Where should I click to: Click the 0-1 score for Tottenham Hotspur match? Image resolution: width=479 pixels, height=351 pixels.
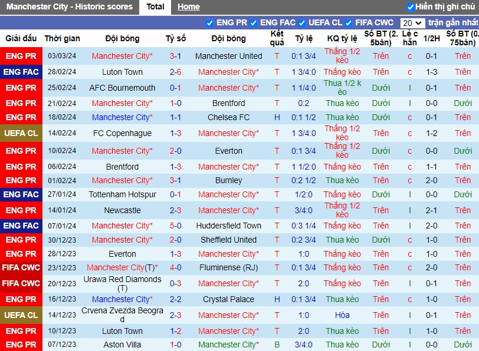pyautogui.click(x=176, y=194)
